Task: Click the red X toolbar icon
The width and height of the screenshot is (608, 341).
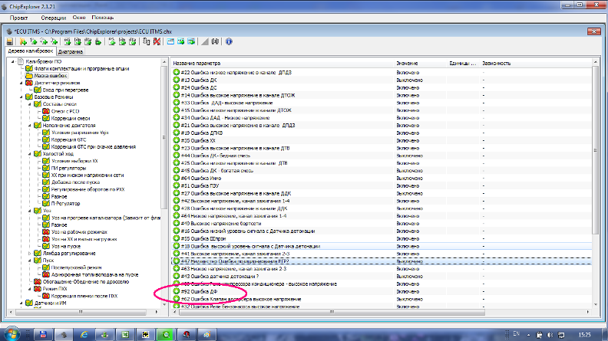Action: coord(157,41)
